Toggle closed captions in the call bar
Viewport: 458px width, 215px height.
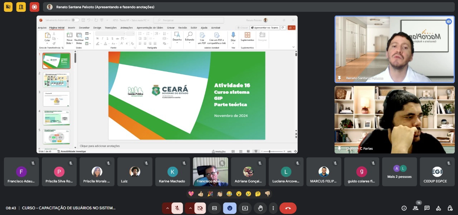click(214, 208)
